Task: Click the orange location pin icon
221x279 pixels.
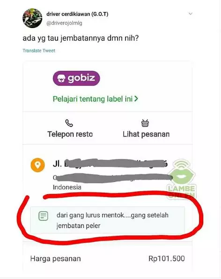Action: (37, 165)
